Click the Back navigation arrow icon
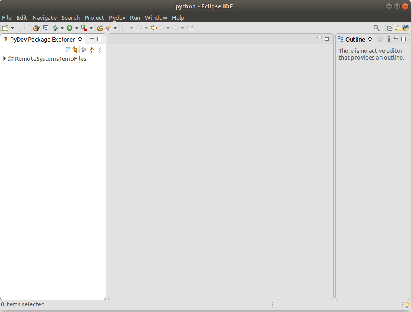 coord(161,28)
